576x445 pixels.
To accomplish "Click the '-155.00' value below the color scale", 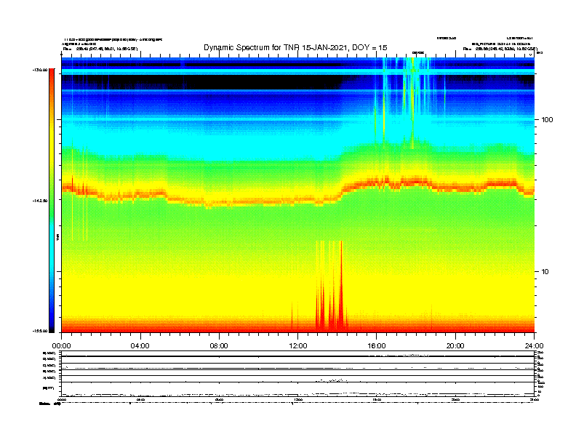I will [x=40, y=331].
